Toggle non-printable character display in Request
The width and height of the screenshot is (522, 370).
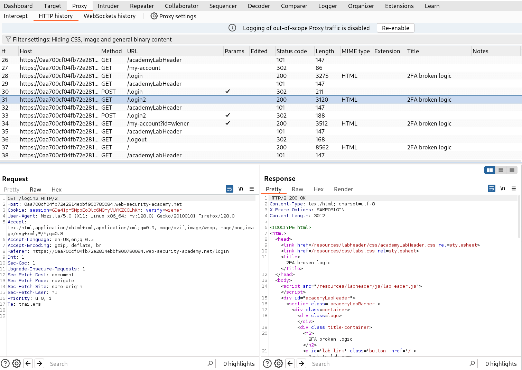click(x=241, y=189)
